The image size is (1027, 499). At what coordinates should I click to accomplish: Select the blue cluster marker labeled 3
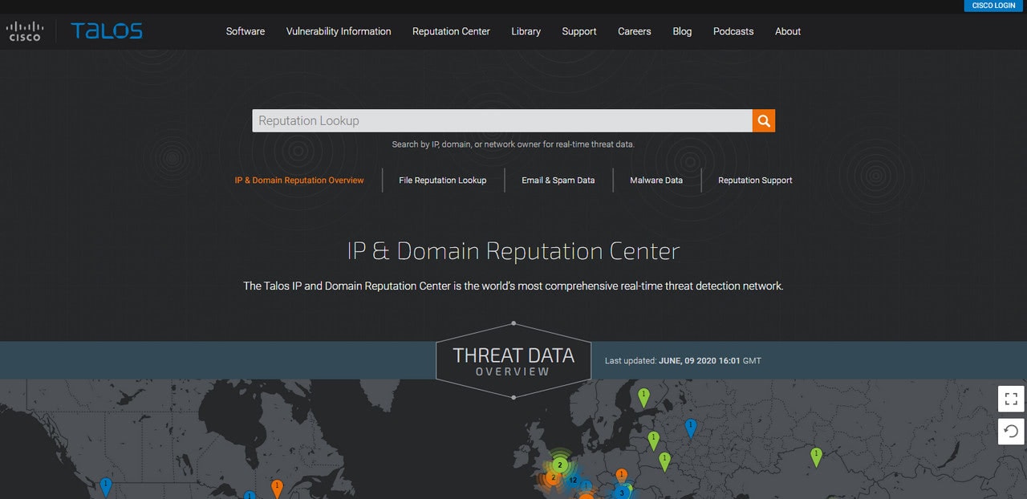click(621, 493)
